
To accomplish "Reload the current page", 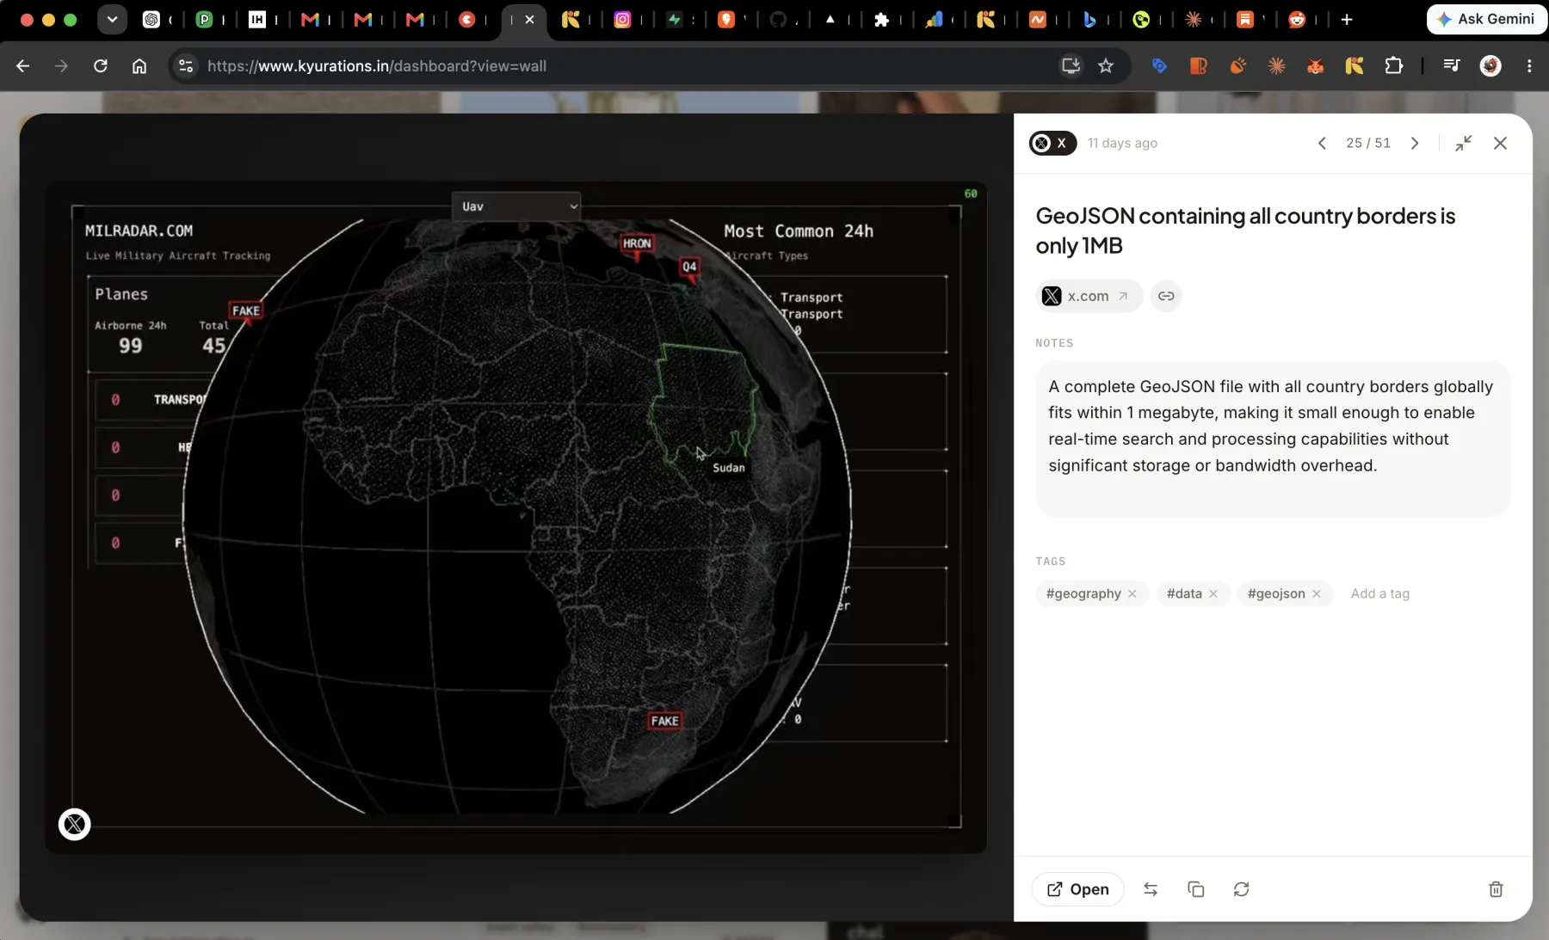I will (101, 66).
